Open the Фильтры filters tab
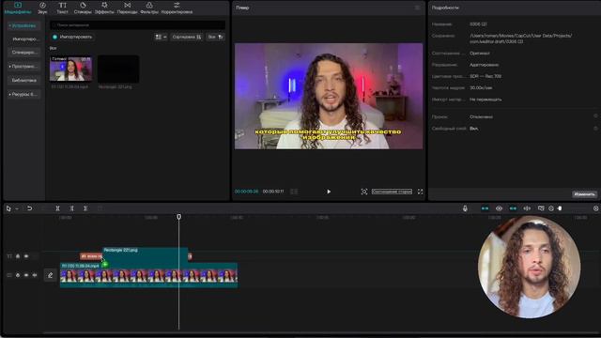 149,8
